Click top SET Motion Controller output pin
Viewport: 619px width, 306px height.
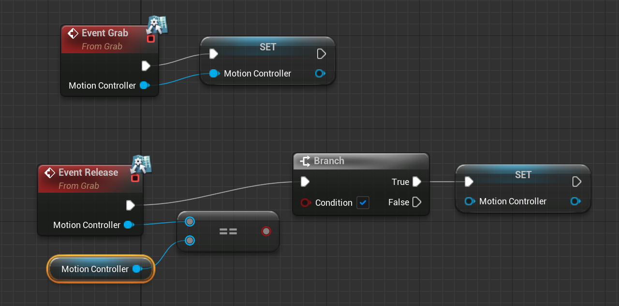click(x=320, y=74)
